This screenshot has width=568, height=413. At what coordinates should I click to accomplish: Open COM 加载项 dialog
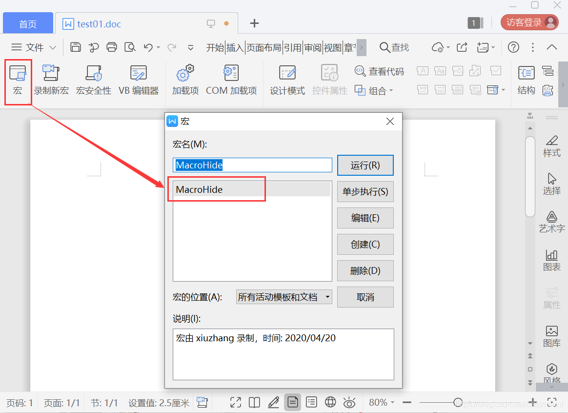pos(231,81)
